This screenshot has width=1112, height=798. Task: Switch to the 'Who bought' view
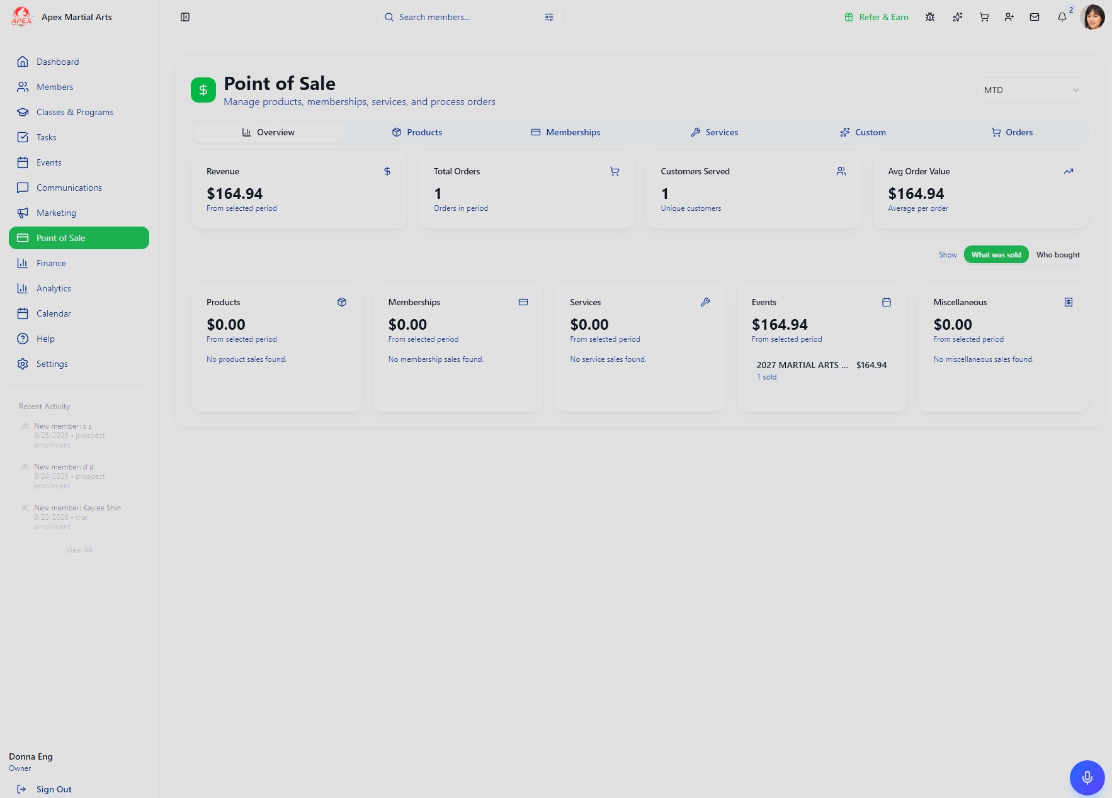pos(1058,255)
